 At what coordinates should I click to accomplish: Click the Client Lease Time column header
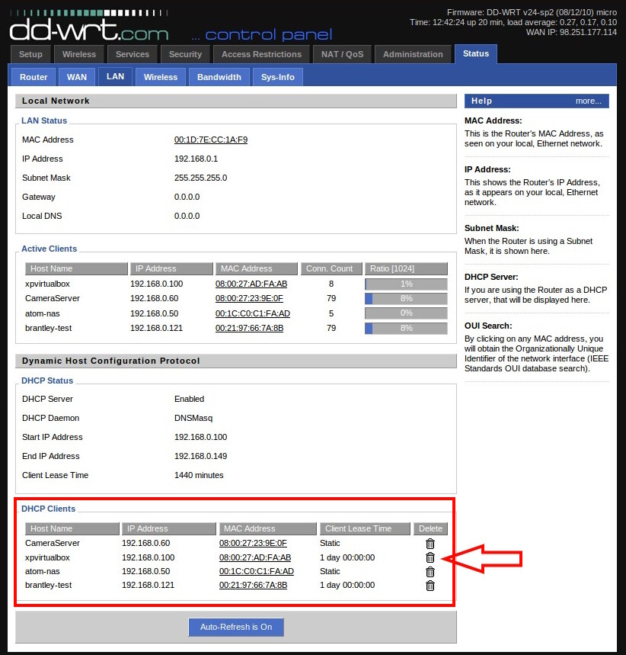pos(366,529)
